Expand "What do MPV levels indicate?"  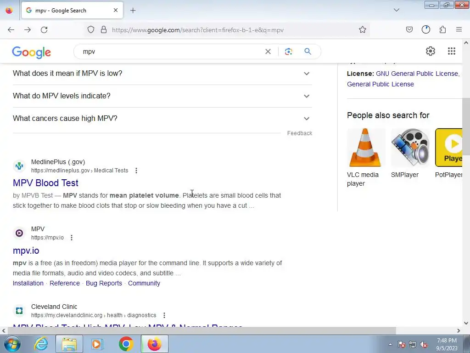[162, 96]
